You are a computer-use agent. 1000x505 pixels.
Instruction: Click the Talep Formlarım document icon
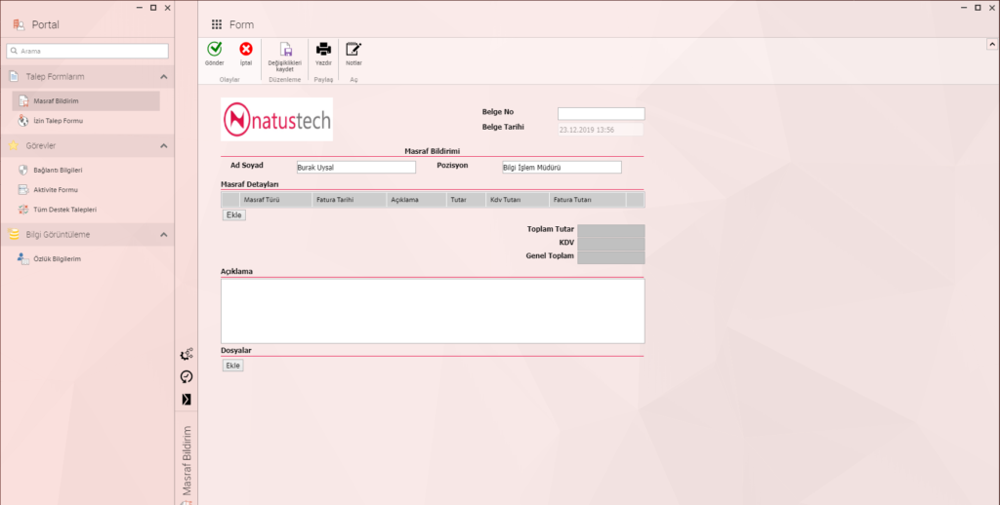point(14,76)
